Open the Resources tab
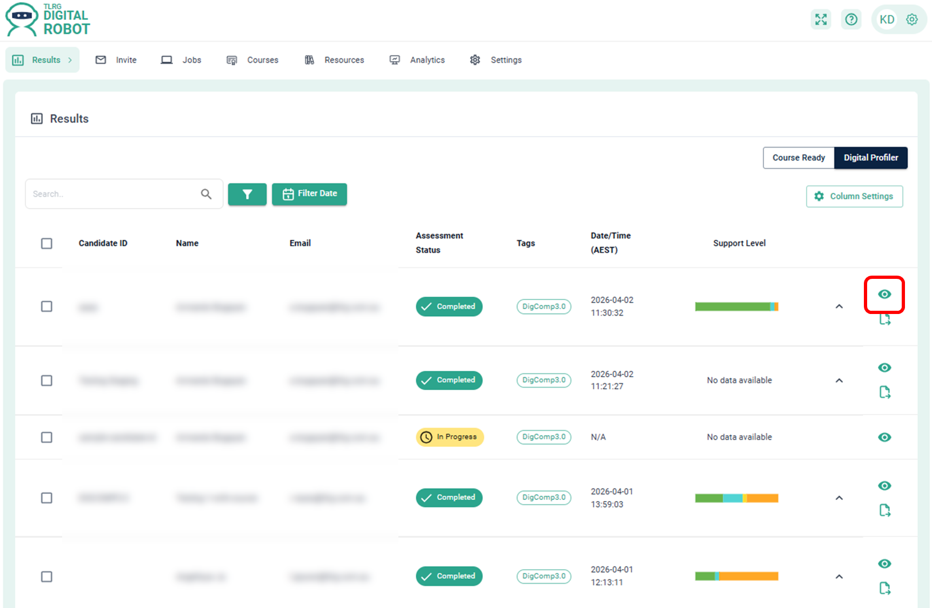This screenshot has width=932, height=608. (x=334, y=60)
